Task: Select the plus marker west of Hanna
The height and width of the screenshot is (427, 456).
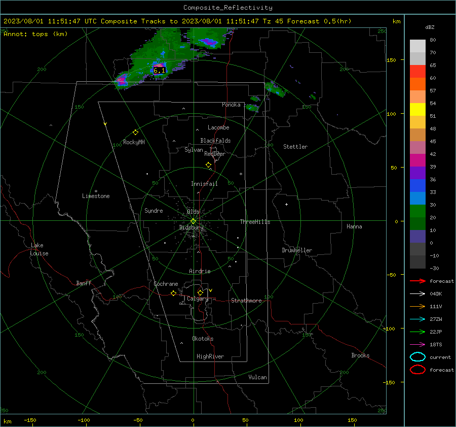Action: 286,204
